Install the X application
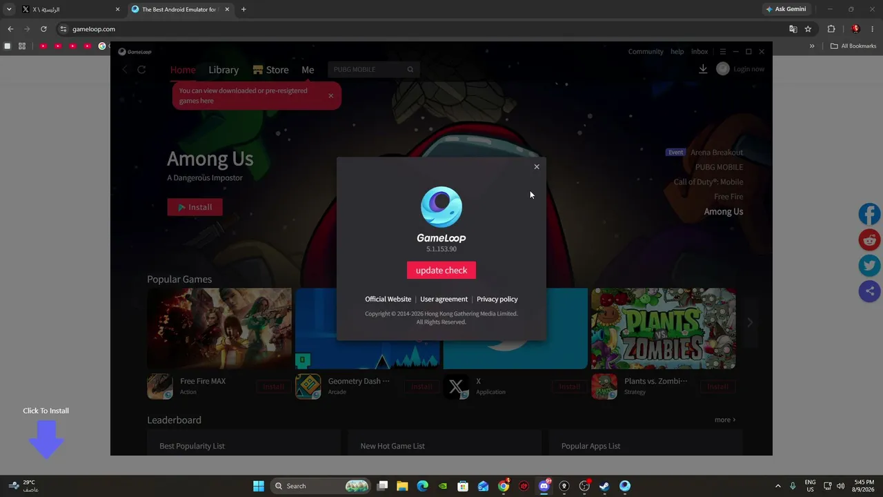The width and height of the screenshot is (883, 497). click(x=569, y=387)
